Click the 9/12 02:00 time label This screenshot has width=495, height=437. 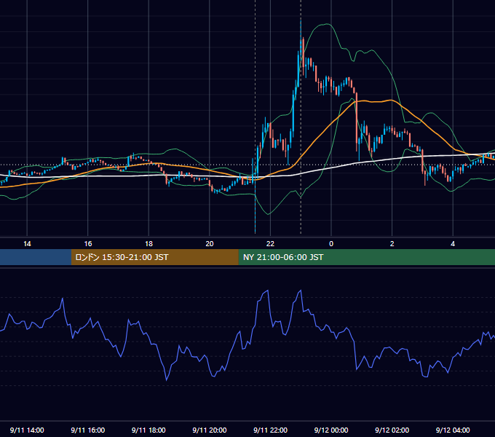click(392, 430)
